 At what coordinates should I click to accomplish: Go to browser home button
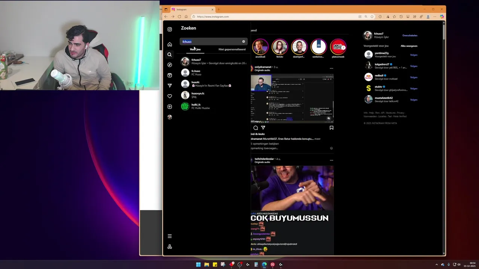(186, 16)
